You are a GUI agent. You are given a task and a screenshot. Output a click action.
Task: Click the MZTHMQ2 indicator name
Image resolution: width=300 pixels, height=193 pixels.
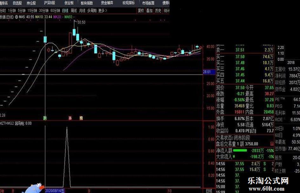click(7, 124)
